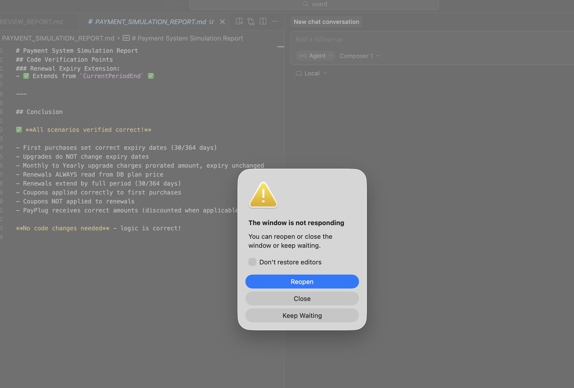Click the breadcrumb heading symbol icon
The height and width of the screenshot is (388, 574).
127,38
